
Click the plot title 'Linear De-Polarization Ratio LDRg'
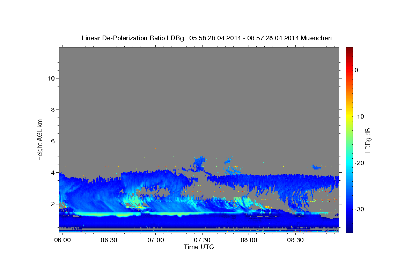point(133,38)
